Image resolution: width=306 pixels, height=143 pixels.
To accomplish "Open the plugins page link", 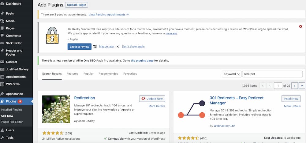I will point(142,61).
